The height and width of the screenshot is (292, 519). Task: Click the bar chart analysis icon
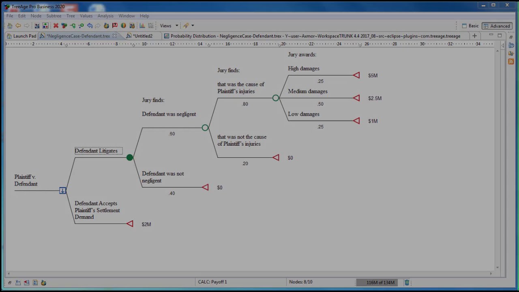(142, 26)
